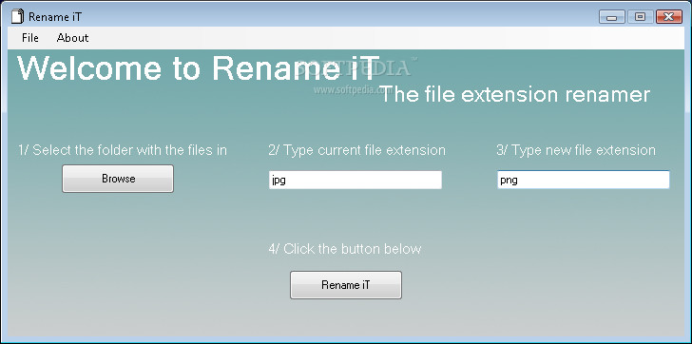The image size is (692, 344).
Task: Click '1/ Select the folder with the files in' label
Action: (x=123, y=150)
